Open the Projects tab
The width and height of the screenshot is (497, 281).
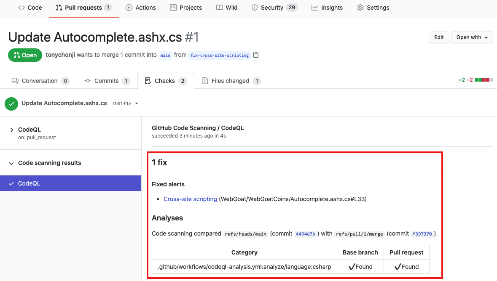[x=186, y=8]
